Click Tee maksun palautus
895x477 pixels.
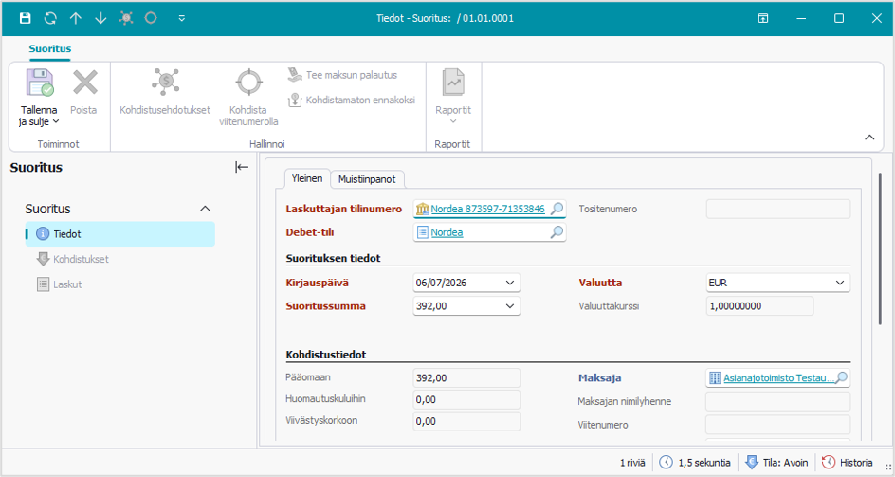click(342, 75)
